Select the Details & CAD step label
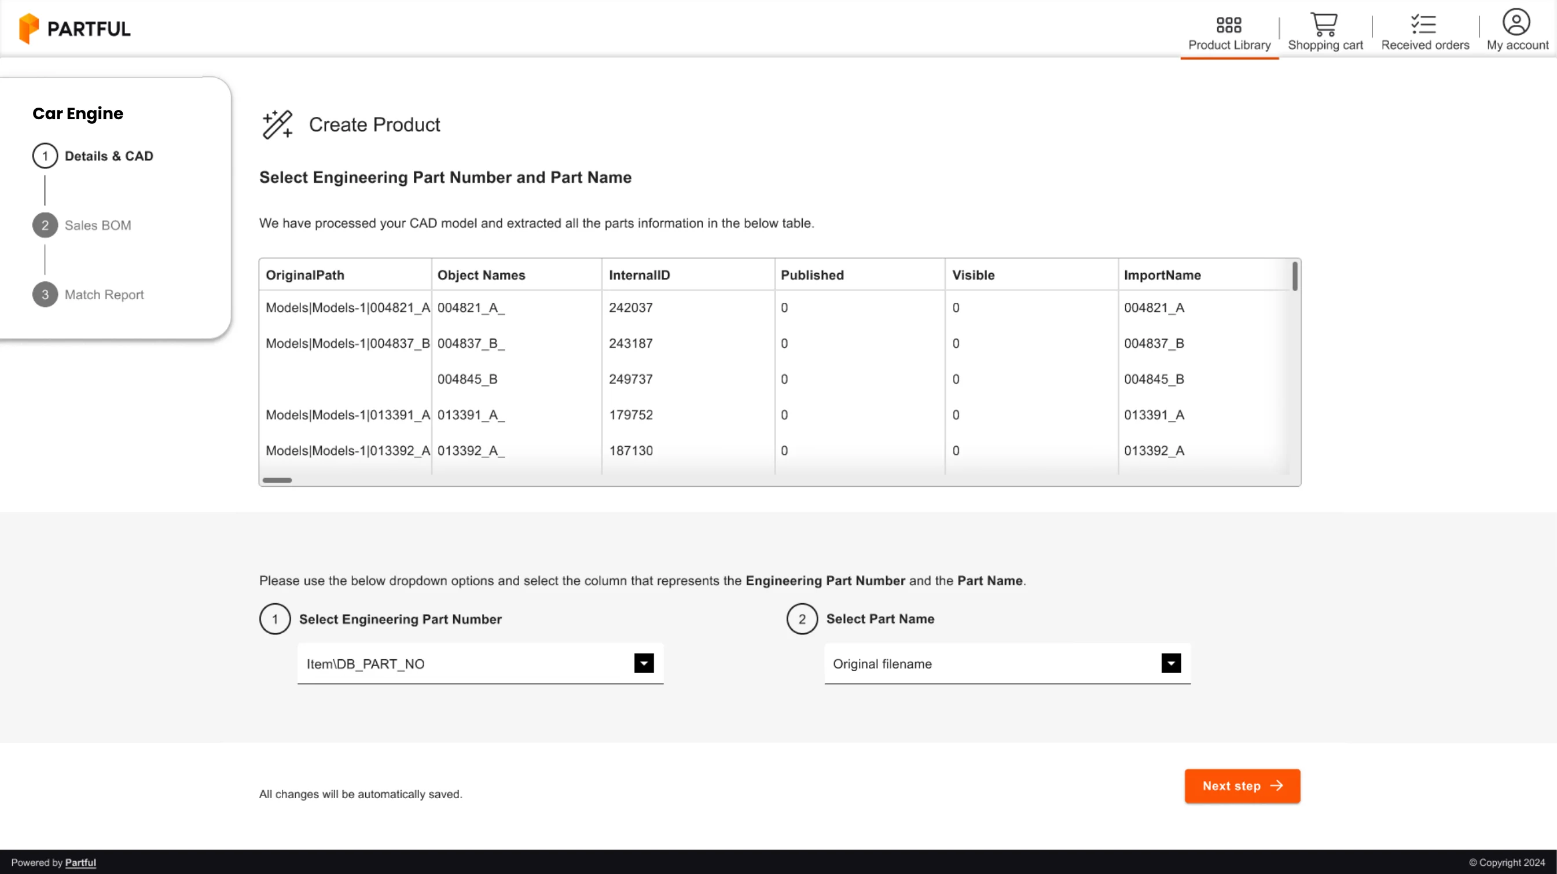 tap(109, 156)
